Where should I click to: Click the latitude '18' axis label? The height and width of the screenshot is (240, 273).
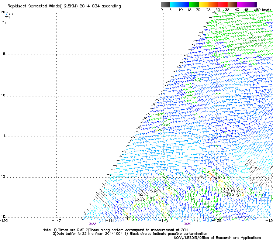click(3, 54)
